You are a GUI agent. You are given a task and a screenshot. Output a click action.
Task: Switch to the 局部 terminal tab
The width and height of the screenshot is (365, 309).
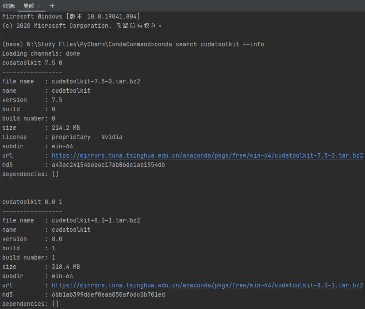[30, 6]
